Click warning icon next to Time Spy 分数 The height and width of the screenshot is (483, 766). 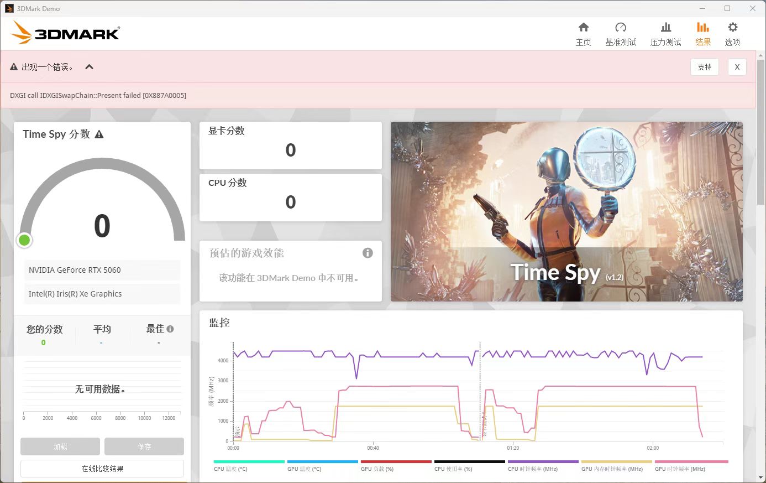point(99,134)
